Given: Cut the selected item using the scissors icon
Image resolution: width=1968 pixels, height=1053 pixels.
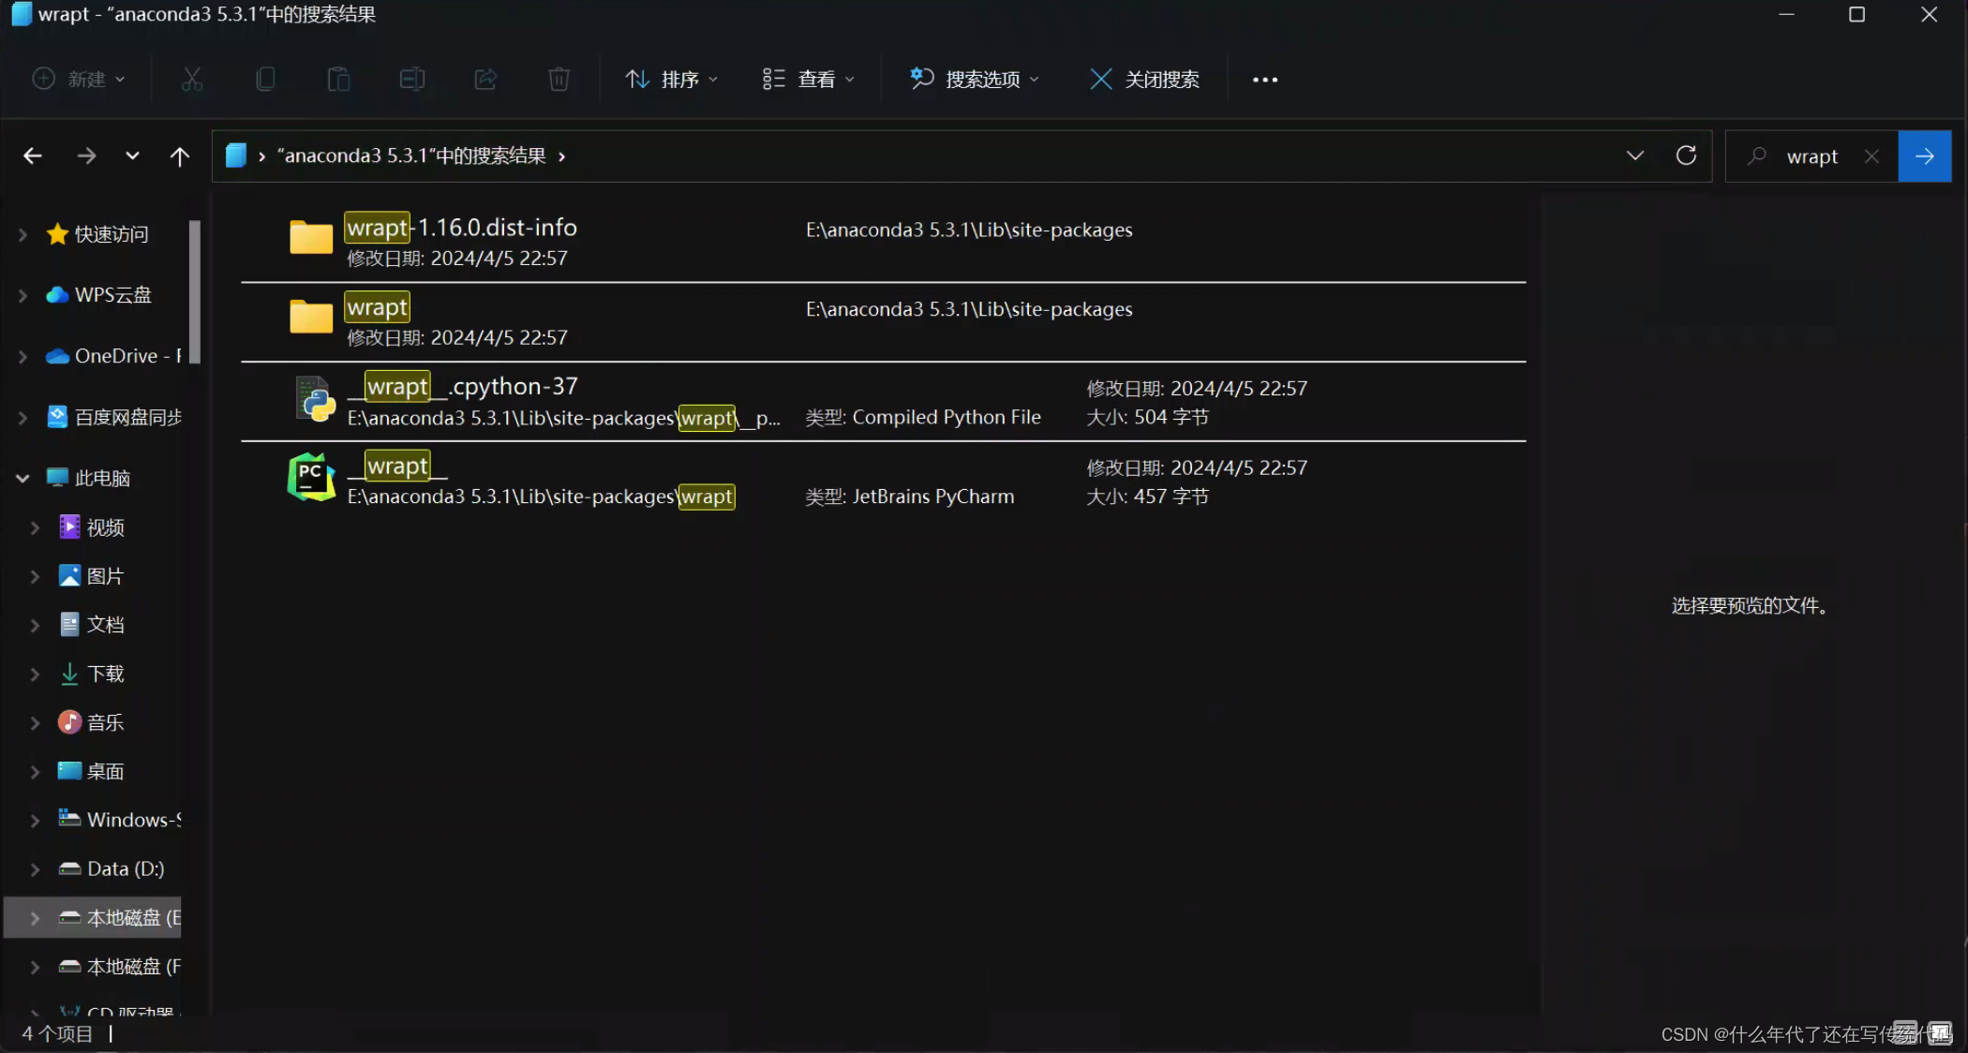Looking at the screenshot, I should pyautogui.click(x=192, y=79).
